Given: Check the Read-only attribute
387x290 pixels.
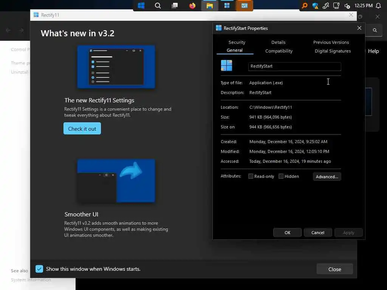Looking at the screenshot, I should point(251,176).
